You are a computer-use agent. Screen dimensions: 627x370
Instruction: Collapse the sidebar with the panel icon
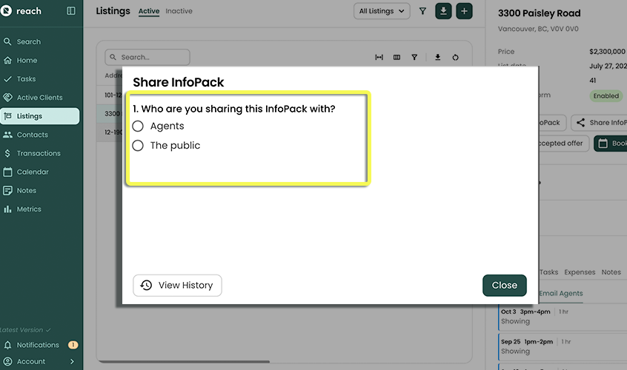(71, 11)
